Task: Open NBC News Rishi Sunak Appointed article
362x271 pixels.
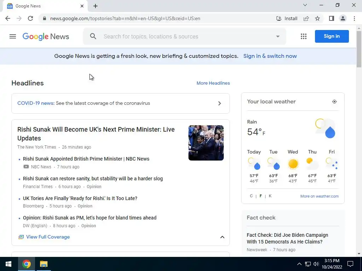Action: (86, 159)
